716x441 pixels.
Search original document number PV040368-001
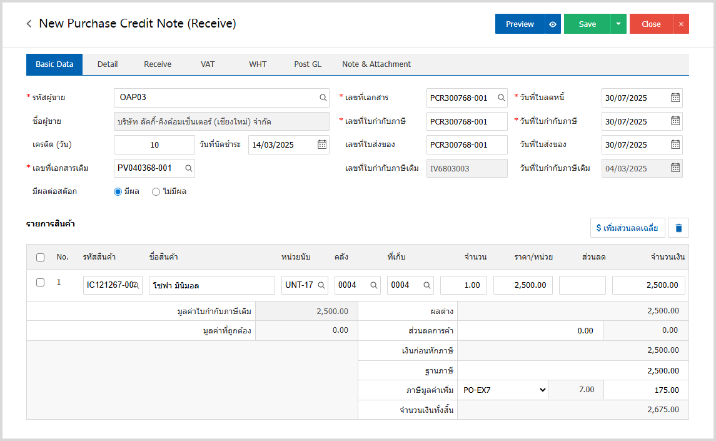point(188,168)
